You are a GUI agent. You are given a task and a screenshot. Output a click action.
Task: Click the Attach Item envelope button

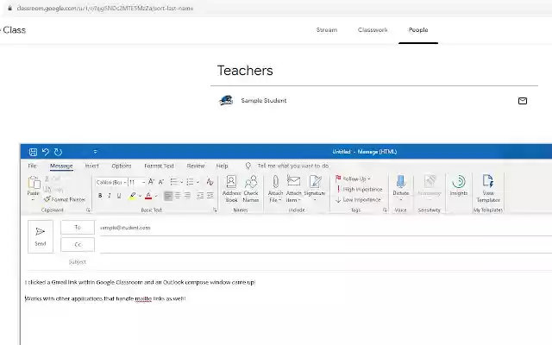point(293,189)
